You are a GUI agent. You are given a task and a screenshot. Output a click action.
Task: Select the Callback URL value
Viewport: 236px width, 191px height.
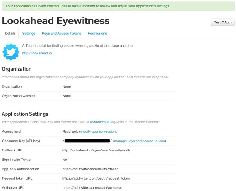click(x=96, y=150)
